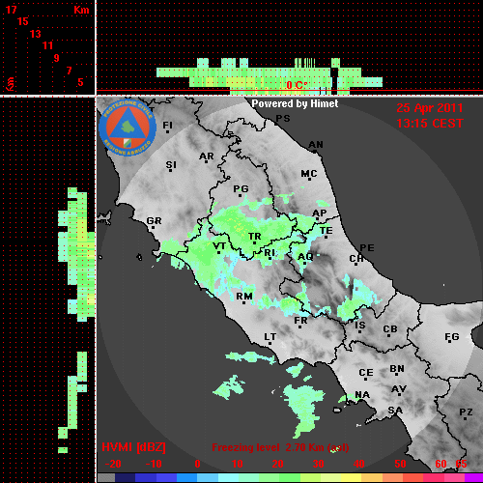Click the LT city label

(x=270, y=337)
